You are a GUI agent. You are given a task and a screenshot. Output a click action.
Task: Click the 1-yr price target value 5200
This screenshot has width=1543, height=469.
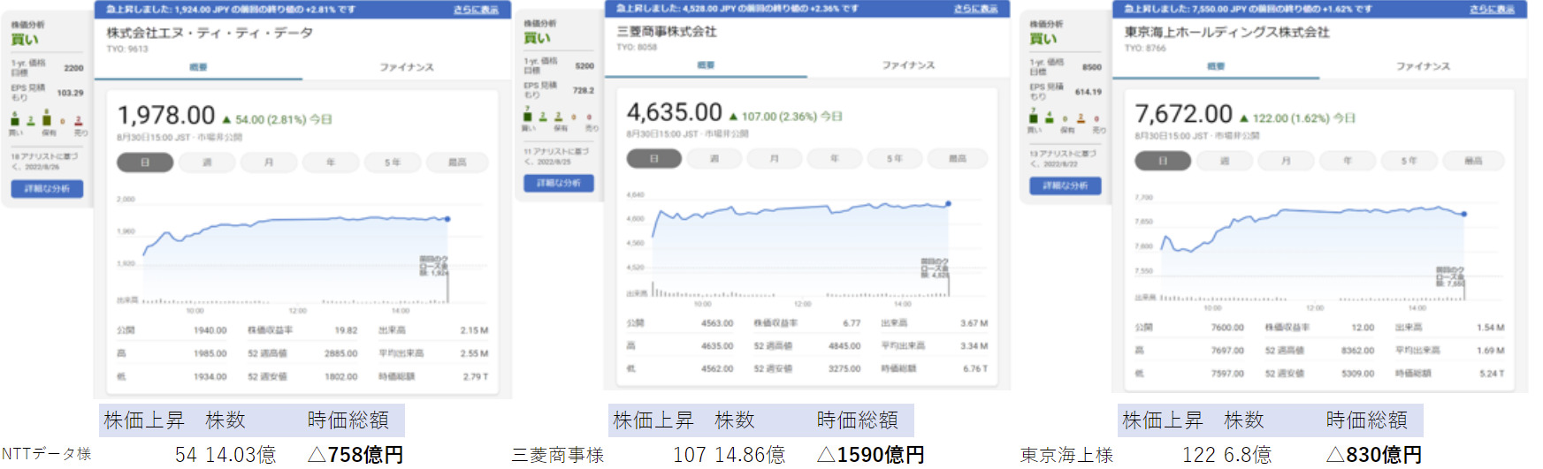point(584,66)
